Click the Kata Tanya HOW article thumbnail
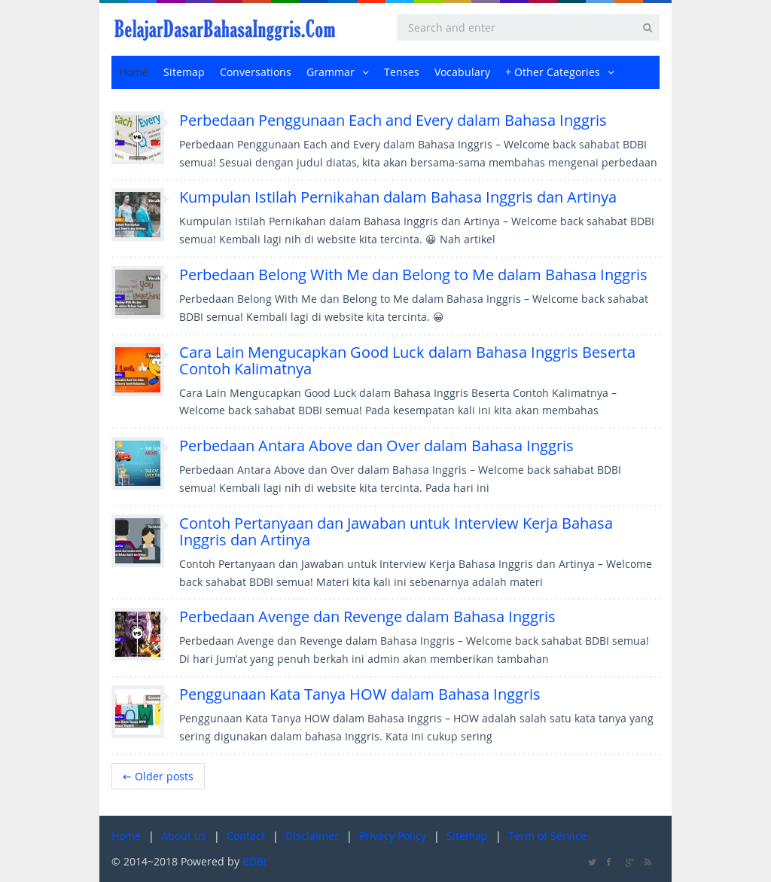Image resolution: width=771 pixels, height=882 pixels. click(x=138, y=711)
